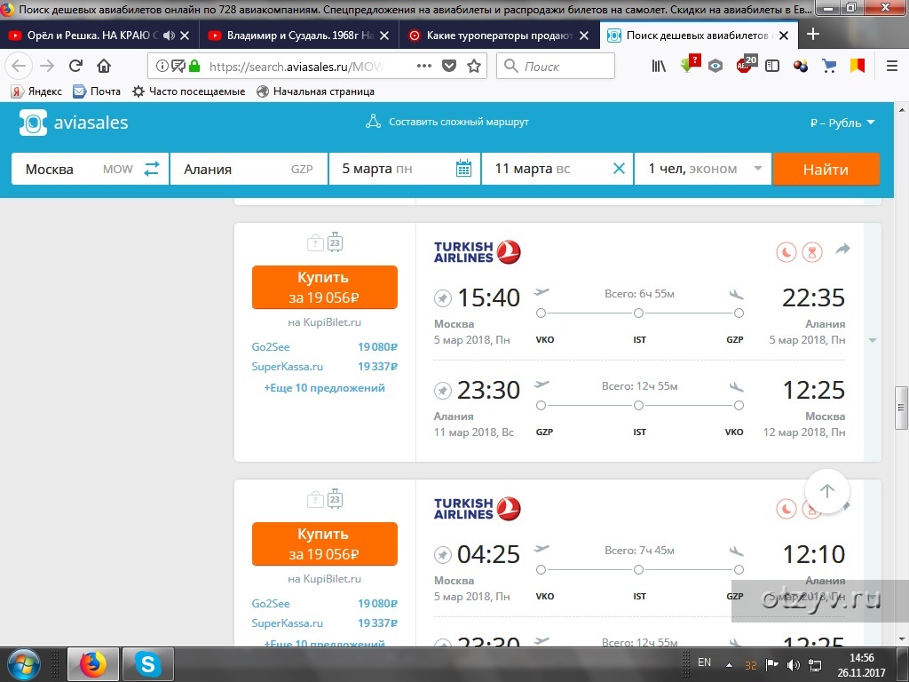This screenshot has height=682, width=909.
Task: Close the Владимир и Суздаль tab
Action: (384, 36)
